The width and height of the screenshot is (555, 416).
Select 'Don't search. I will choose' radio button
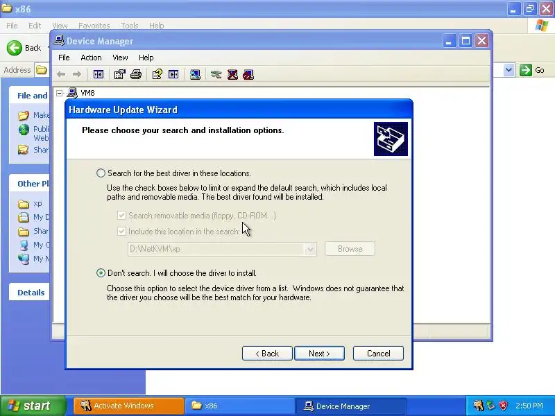(101, 273)
